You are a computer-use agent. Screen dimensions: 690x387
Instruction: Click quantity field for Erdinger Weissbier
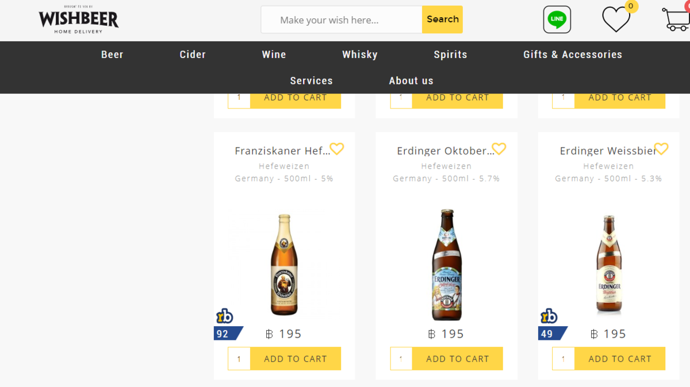point(563,359)
